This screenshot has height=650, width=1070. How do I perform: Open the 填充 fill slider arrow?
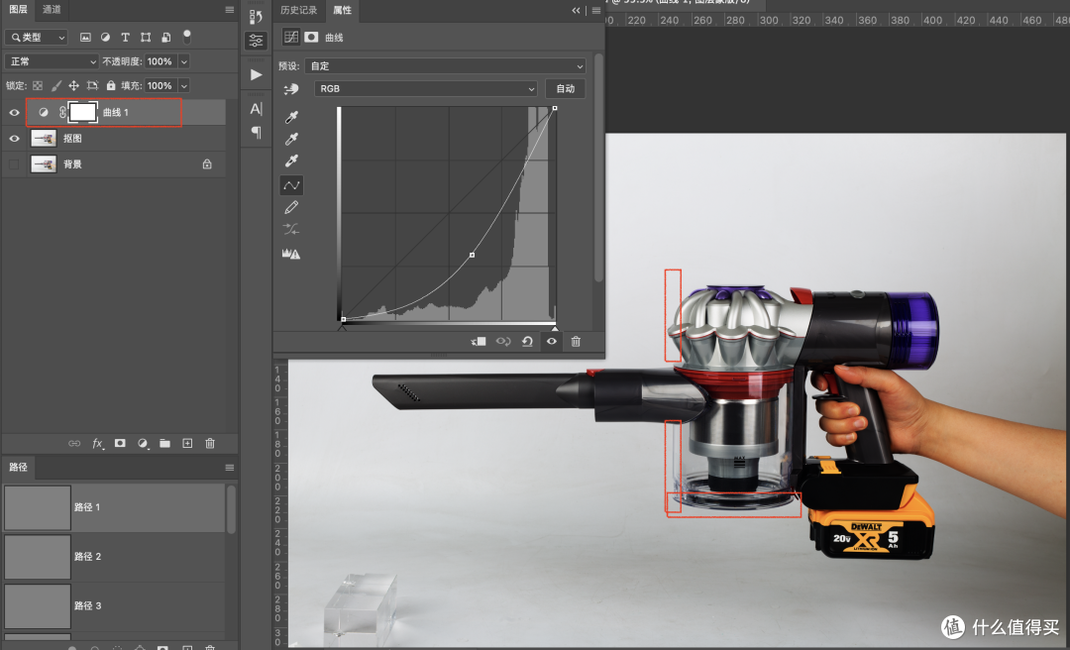pyautogui.click(x=183, y=85)
